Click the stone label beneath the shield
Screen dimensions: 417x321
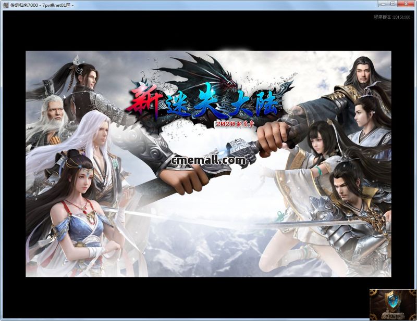tap(394, 315)
